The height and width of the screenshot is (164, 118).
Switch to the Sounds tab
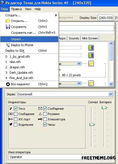(74, 38)
